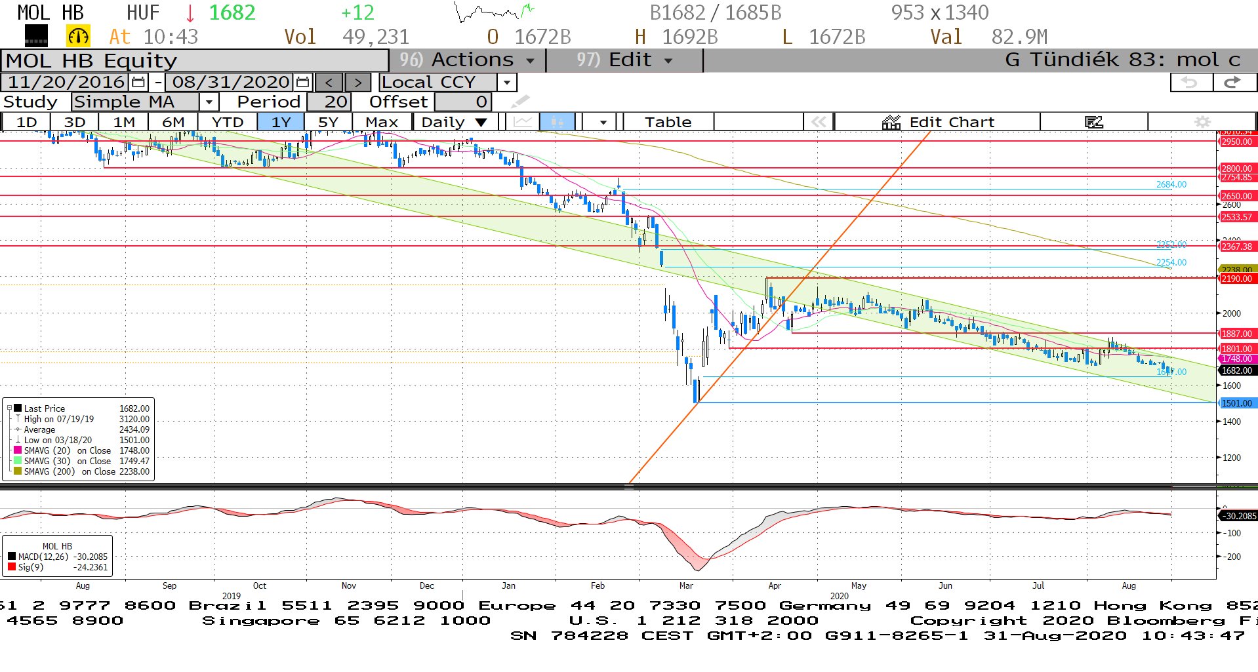Viewport: 1258px width, 672px height.
Task: Click the 1501.00 blue price level tag
Action: tap(1236, 403)
